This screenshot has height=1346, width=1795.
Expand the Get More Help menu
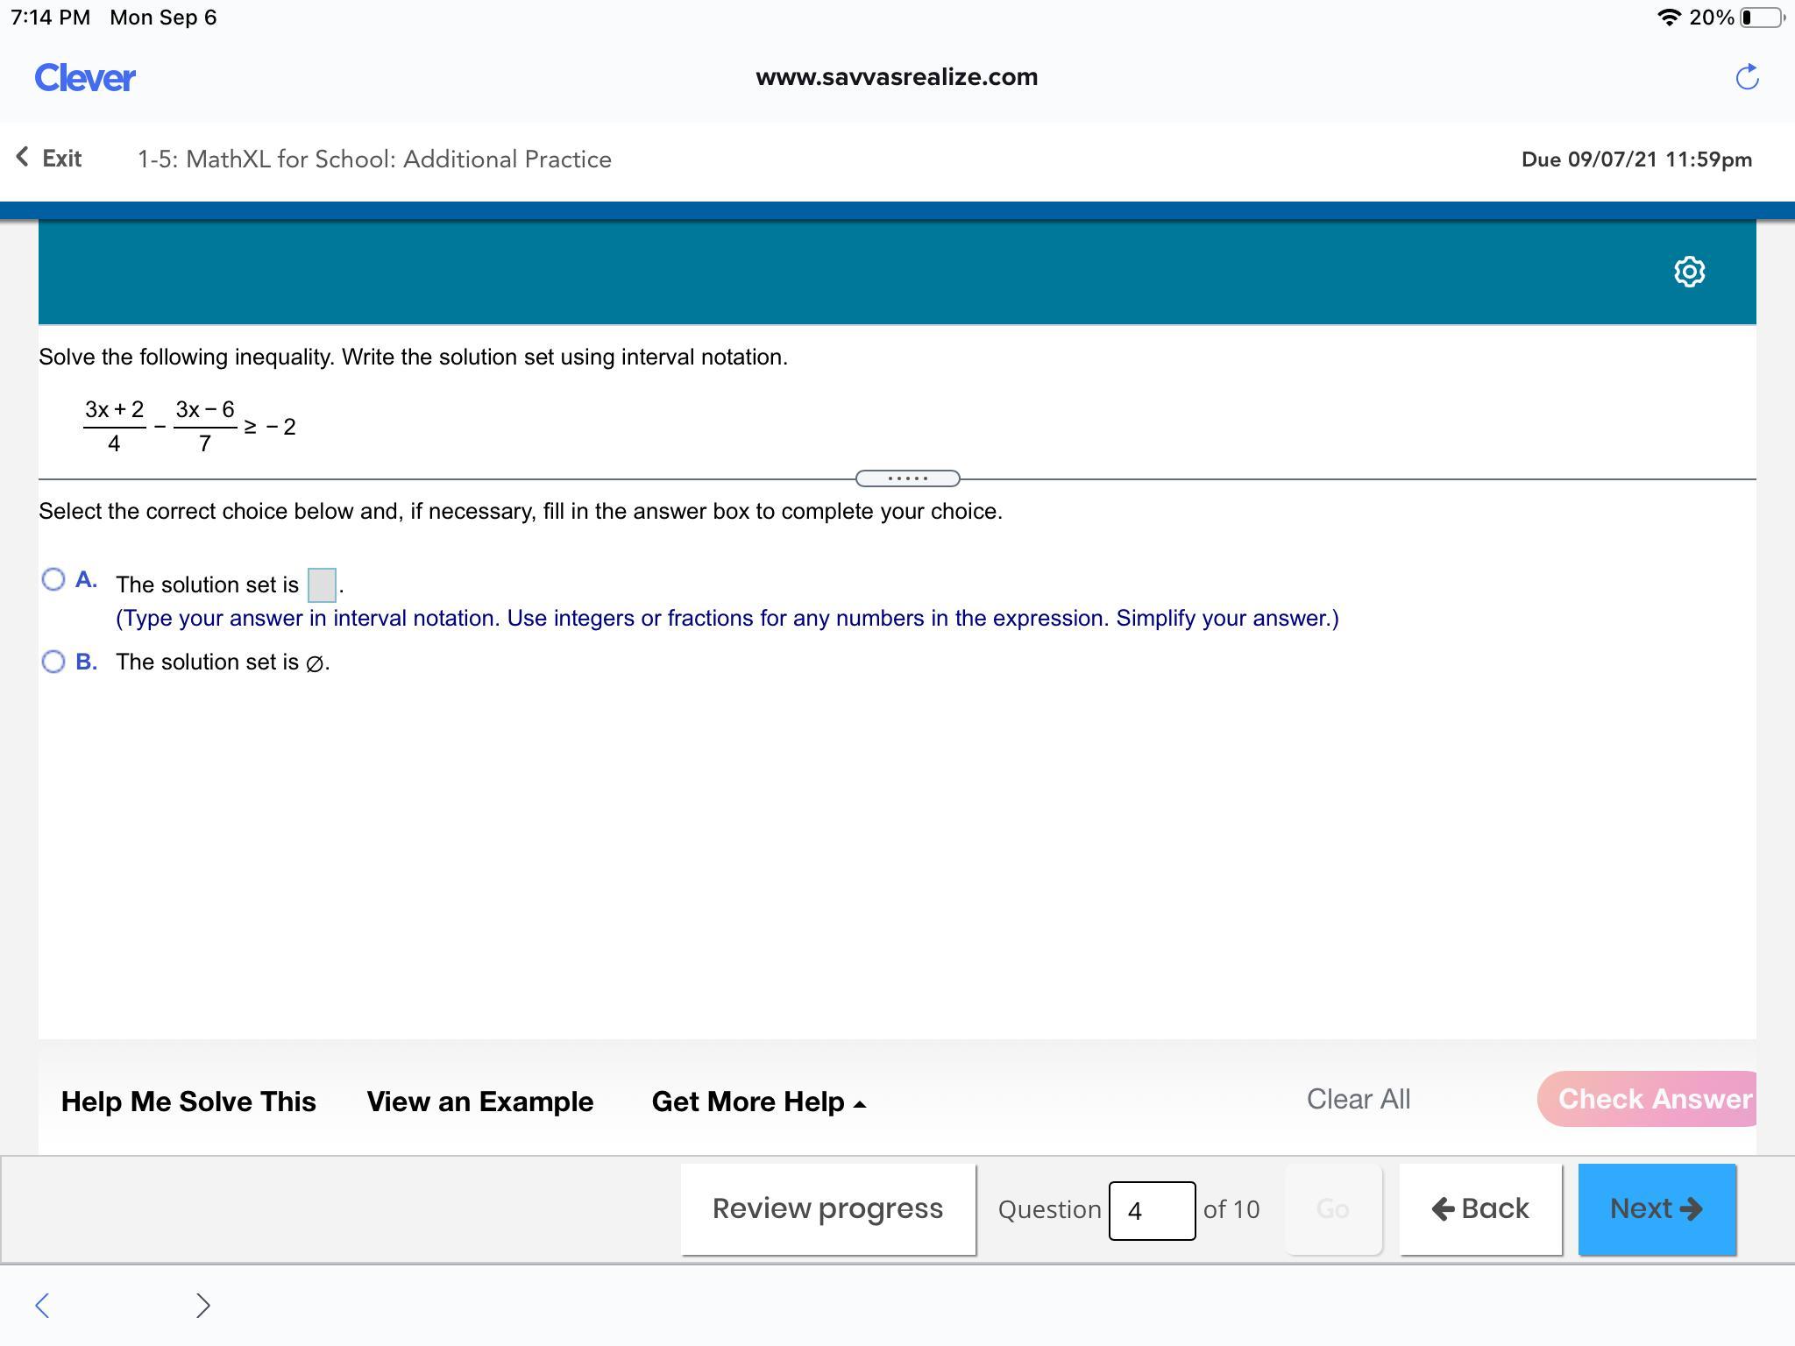tap(759, 1102)
